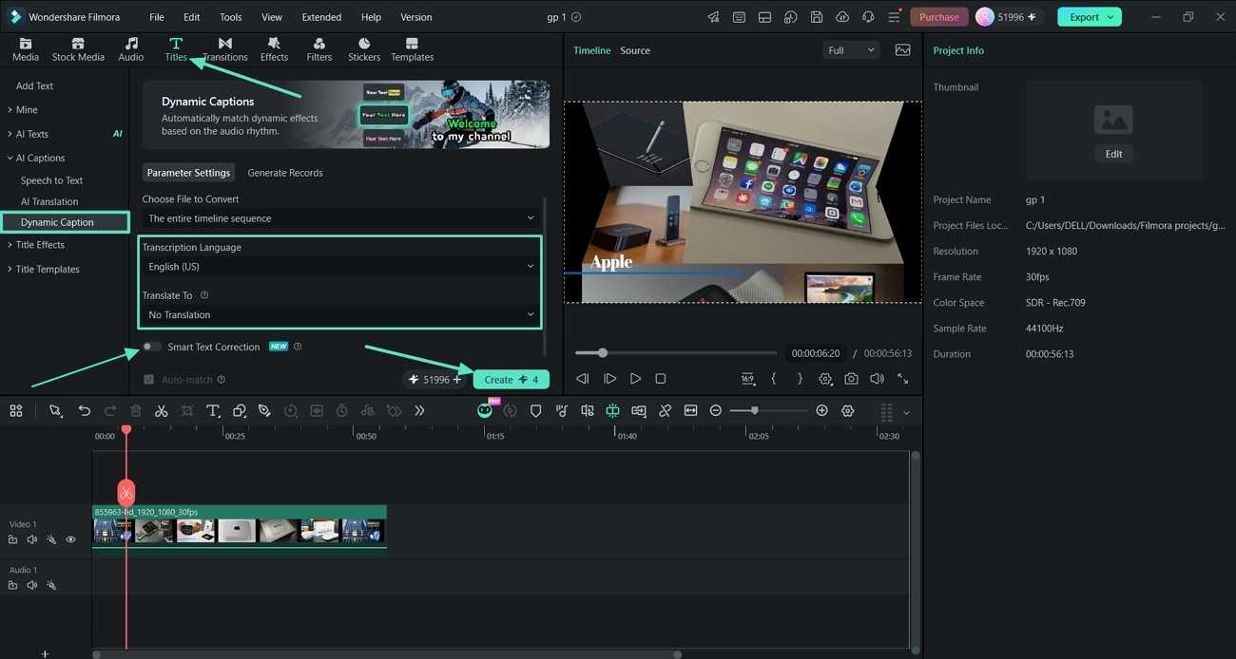Open the Media tab
This screenshot has height=659, width=1236.
(x=26, y=49)
